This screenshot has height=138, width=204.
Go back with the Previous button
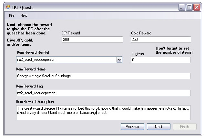132,127
